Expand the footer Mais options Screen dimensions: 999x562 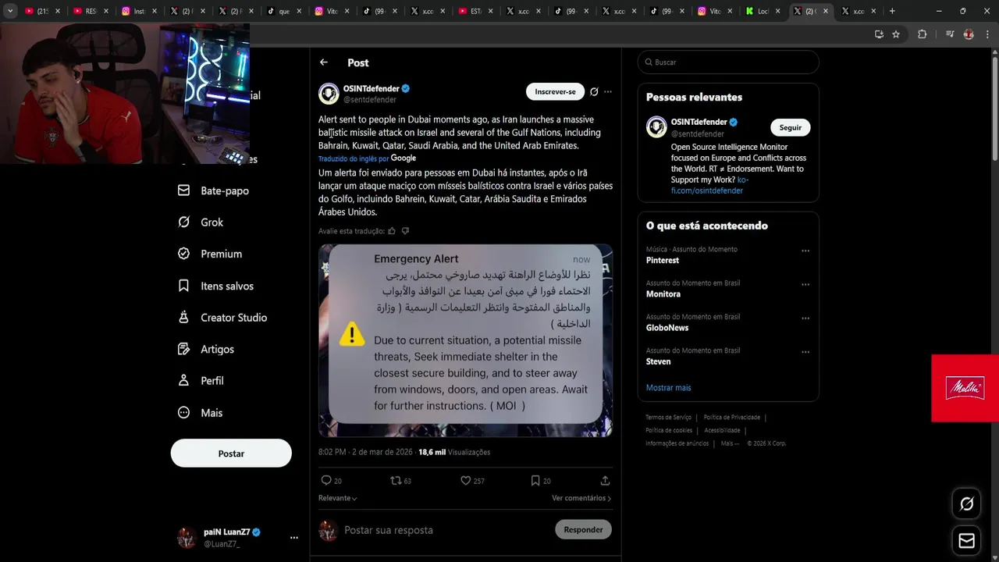point(730,443)
